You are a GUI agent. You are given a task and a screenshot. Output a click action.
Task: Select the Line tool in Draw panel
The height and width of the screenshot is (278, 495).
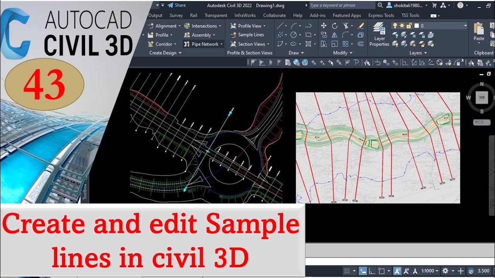click(x=280, y=25)
